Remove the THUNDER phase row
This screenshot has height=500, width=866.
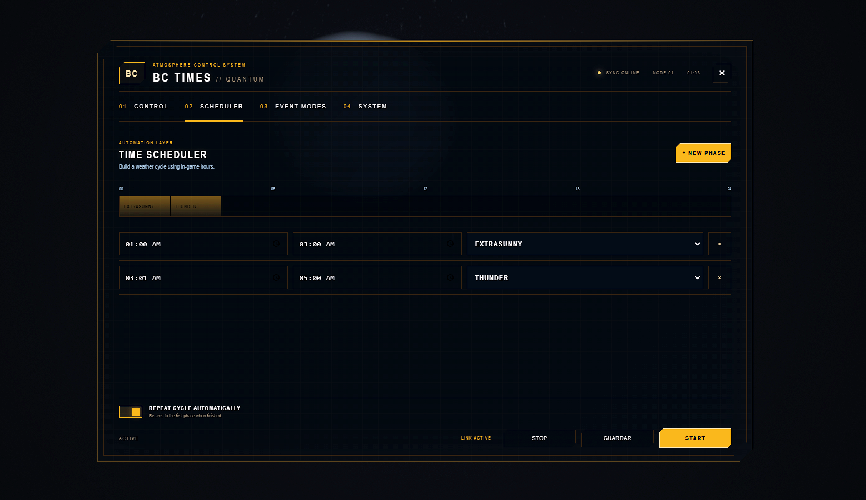pyautogui.click(x=720, y=277)
